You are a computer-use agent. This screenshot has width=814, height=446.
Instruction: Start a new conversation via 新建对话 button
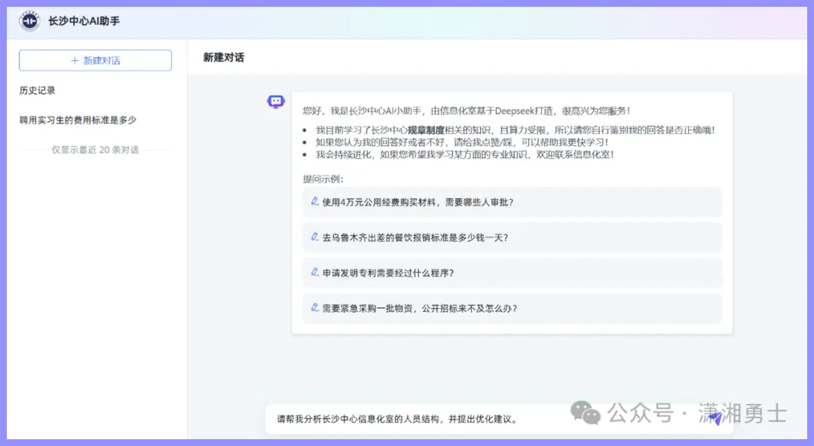(x=95, y=60)
